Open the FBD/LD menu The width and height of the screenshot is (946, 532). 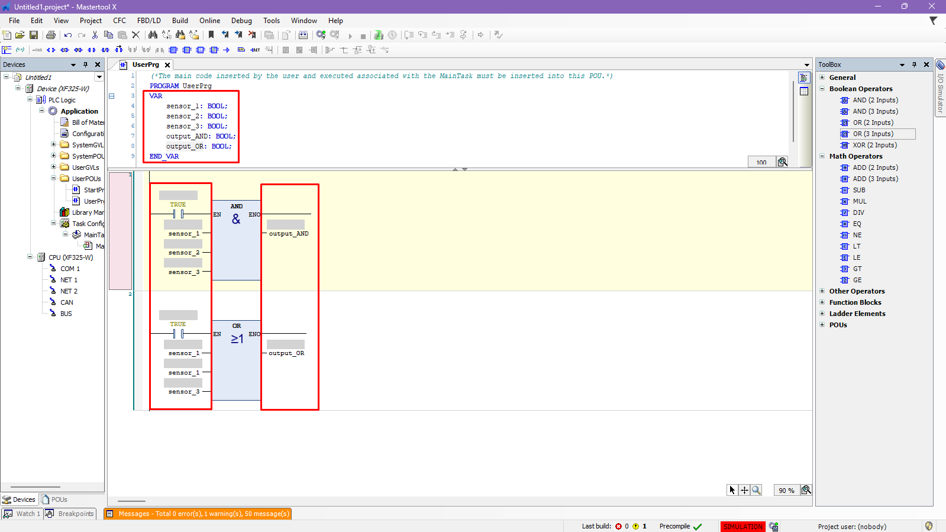[x=148, y=21]
